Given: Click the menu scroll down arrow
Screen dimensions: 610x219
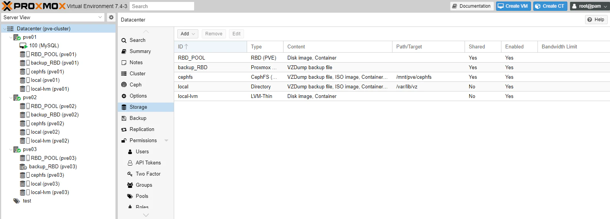Looking at the screenshot, I should point(146,216).
